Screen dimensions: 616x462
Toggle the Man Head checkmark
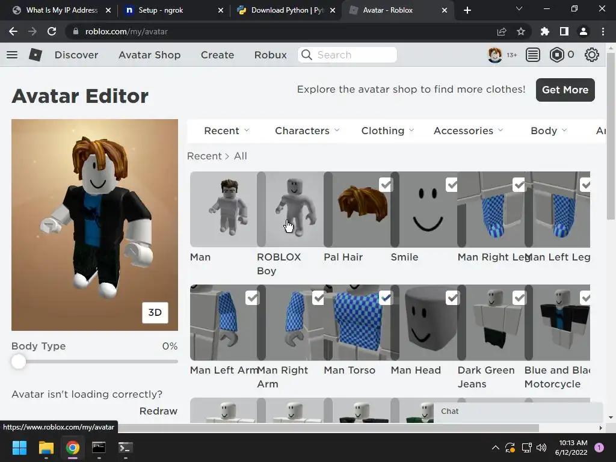point(452,298)
